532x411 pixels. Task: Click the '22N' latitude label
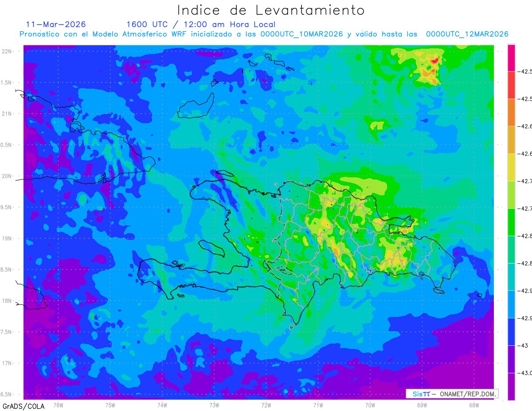click(8, 51)
